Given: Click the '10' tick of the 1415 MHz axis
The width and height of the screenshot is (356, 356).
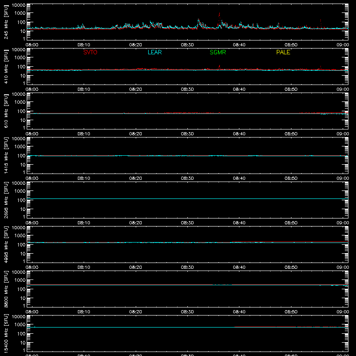Looking at the screenshot, I should (x=23, y=165).
